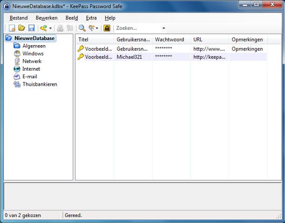Open the Add entry dropdown arrow
This screenshot has height=223, width=285.
[50, 28]
